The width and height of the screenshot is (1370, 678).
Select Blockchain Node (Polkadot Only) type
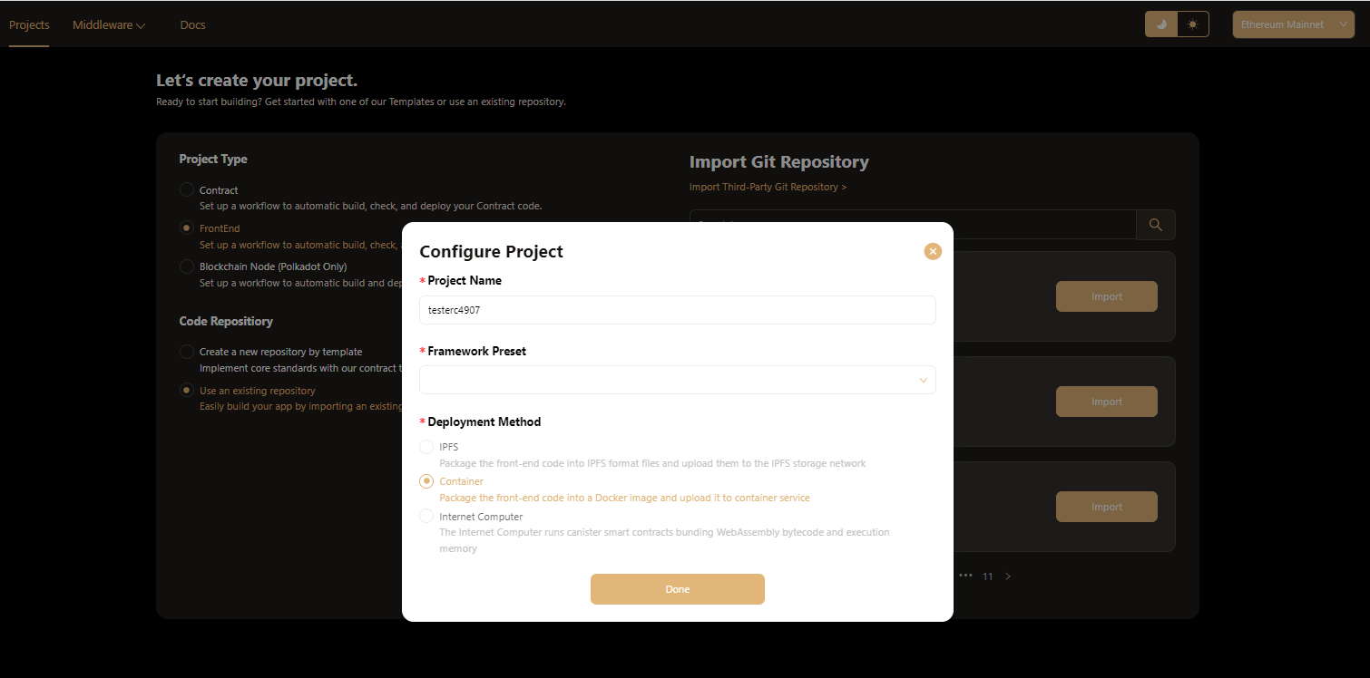click(x=187, y=266)
